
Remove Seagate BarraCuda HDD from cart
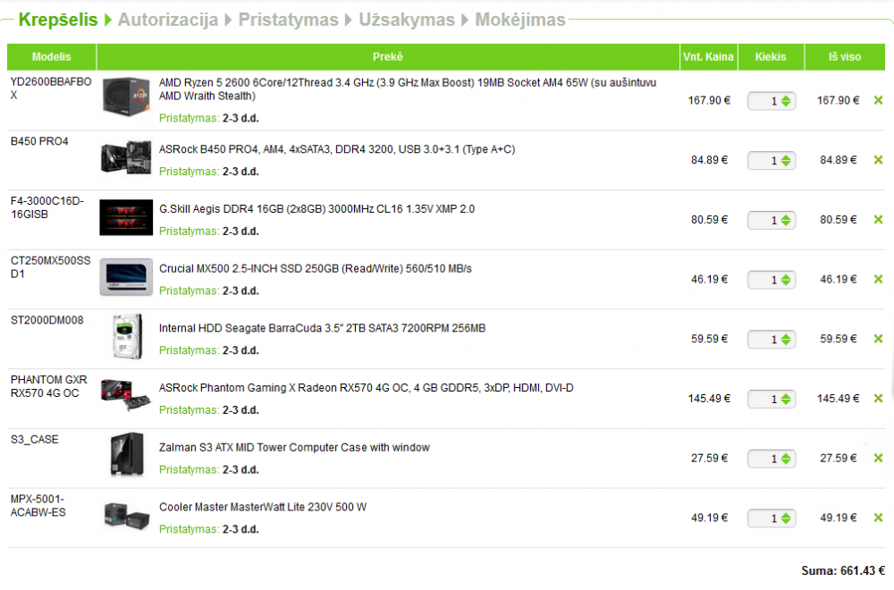pos(878,339)
